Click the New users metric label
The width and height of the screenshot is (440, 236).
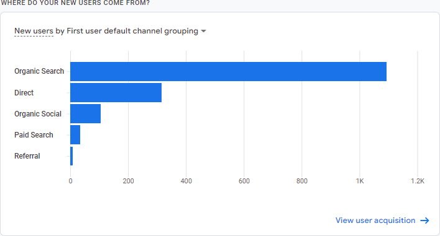pos(34,31)
